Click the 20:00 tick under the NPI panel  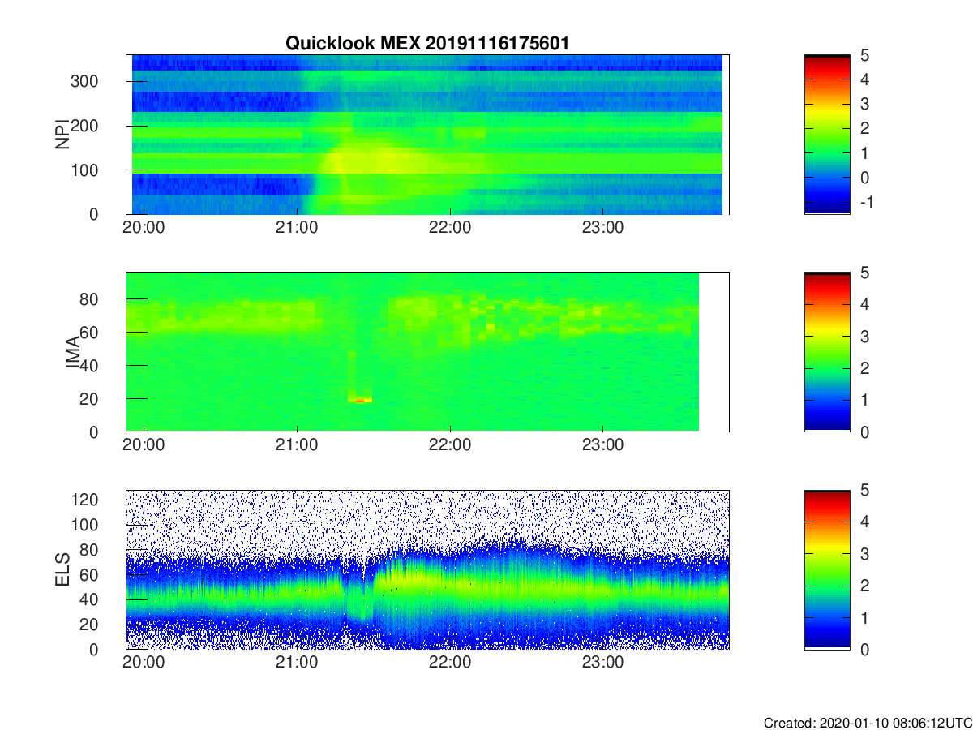click(x=144, y=228)
